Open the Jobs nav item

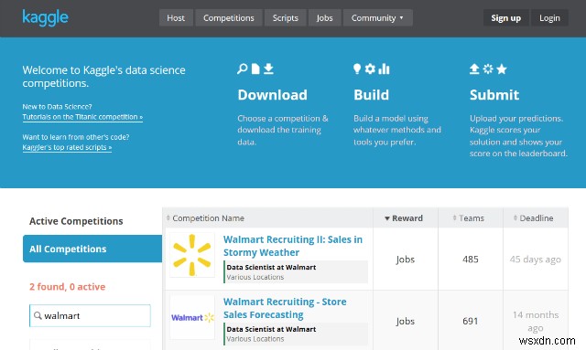tap(324, 18)
